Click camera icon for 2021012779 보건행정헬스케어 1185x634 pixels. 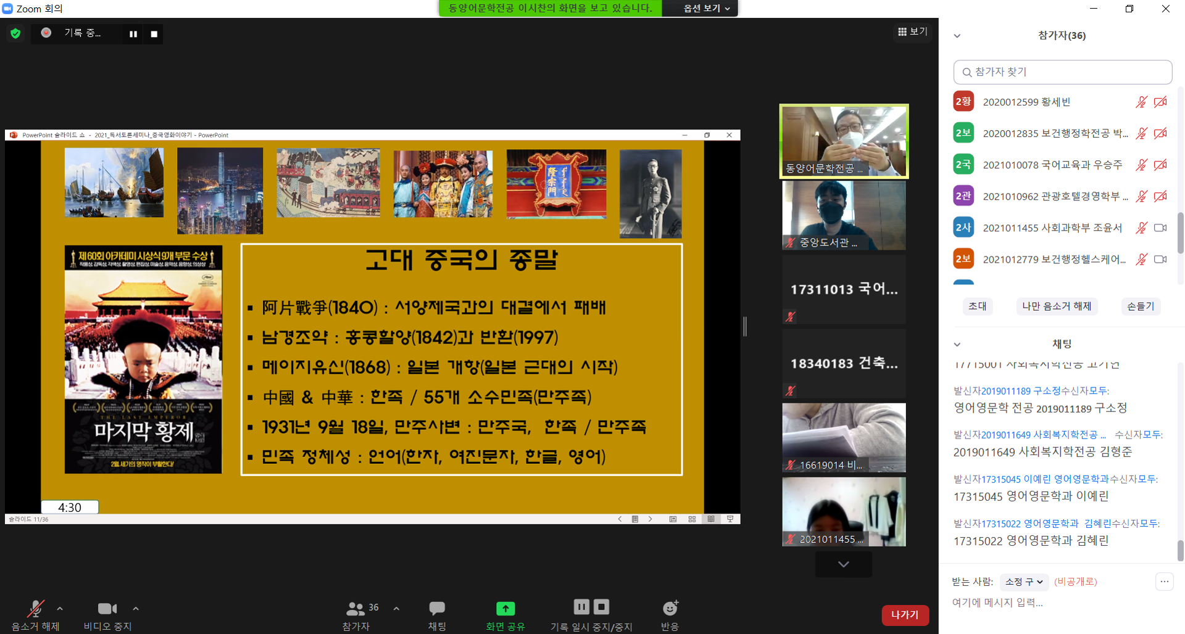[x=1160, y=259]
